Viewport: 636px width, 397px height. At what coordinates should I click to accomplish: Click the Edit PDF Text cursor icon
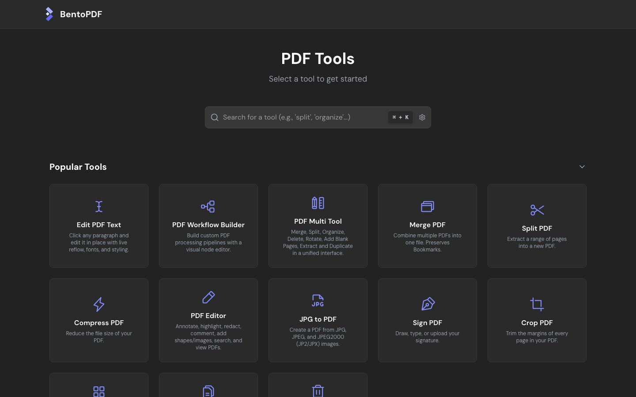click(99, 206)
